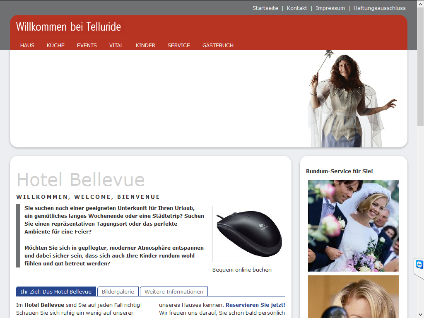Open the HAUS menu item
Image resolution: width=424 pixels, height=318 pixels.
point(27,46)
